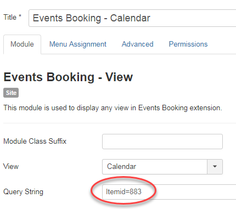Open the Menu Assignment tab

(x=78, y=44)
